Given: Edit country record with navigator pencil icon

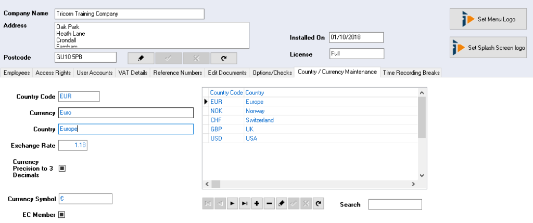Looking at the screenshot, I should 282,204.
